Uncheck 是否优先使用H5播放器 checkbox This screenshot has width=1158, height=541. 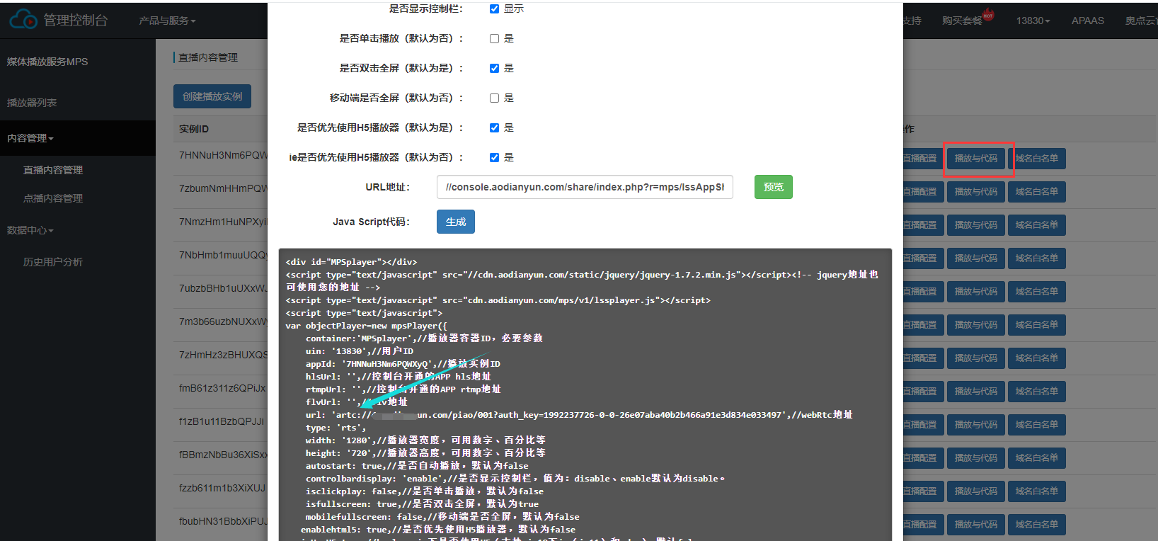point(495,127)
